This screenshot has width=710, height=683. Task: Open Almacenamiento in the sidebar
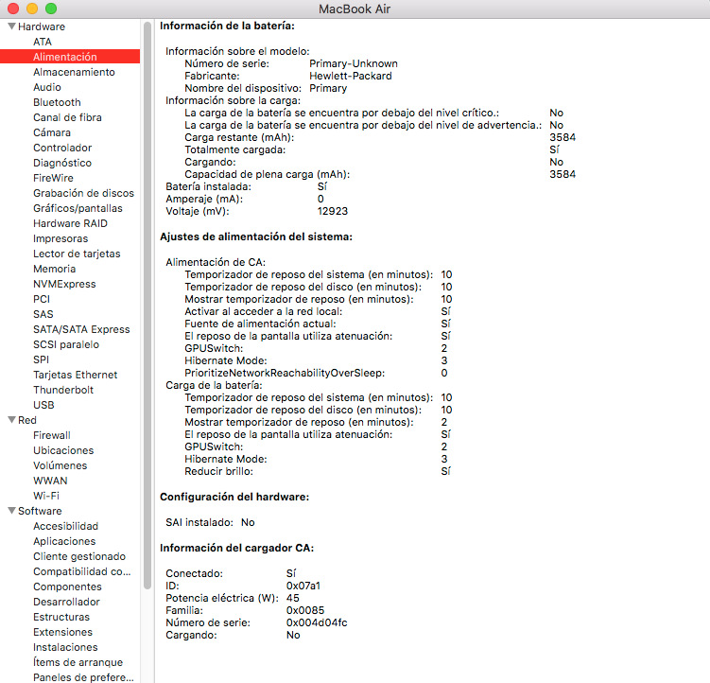point(74,72)
